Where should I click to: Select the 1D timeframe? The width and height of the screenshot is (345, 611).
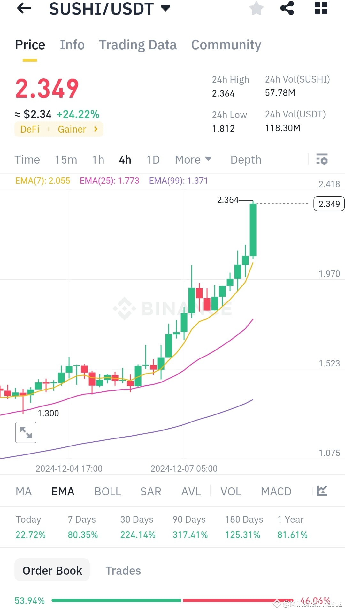152,159
